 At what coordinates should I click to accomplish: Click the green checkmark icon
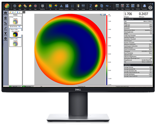pyautogui.click(x=15, y=12)
